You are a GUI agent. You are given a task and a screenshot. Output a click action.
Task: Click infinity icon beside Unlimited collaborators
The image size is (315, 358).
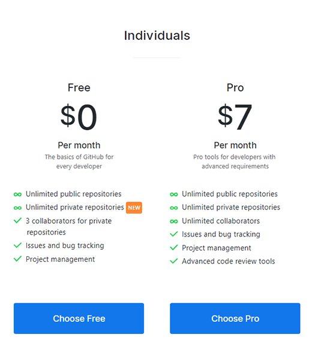[174, 221]
